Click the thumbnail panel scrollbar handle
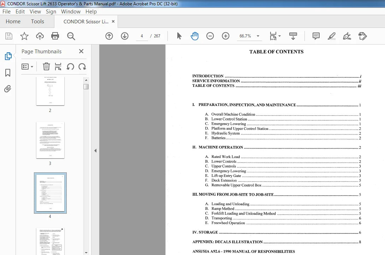385x255 pixels. point(86,87)
